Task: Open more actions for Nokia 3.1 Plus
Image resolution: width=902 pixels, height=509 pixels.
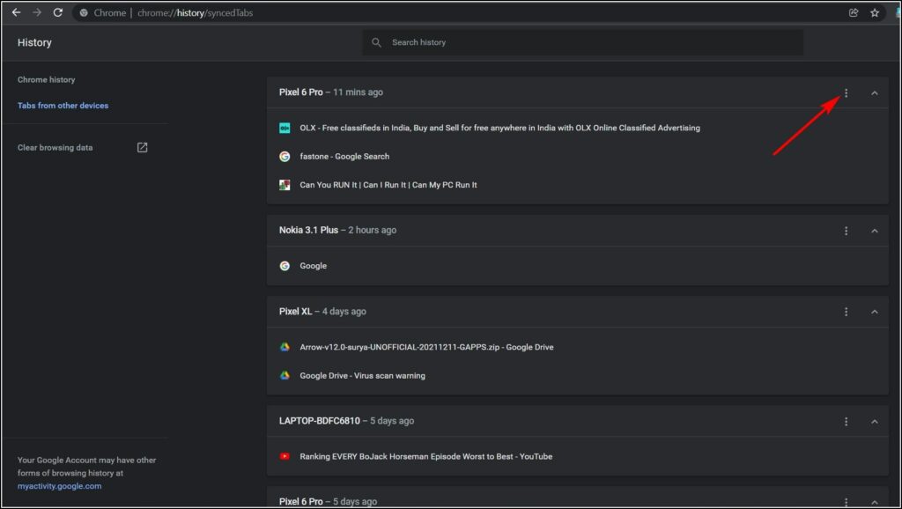Action: tap(846, 231)
